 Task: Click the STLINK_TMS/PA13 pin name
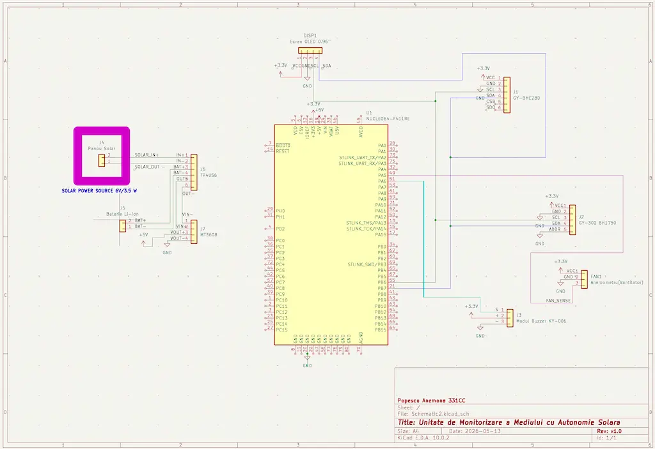pyautogui.click(x=367, y=223)
